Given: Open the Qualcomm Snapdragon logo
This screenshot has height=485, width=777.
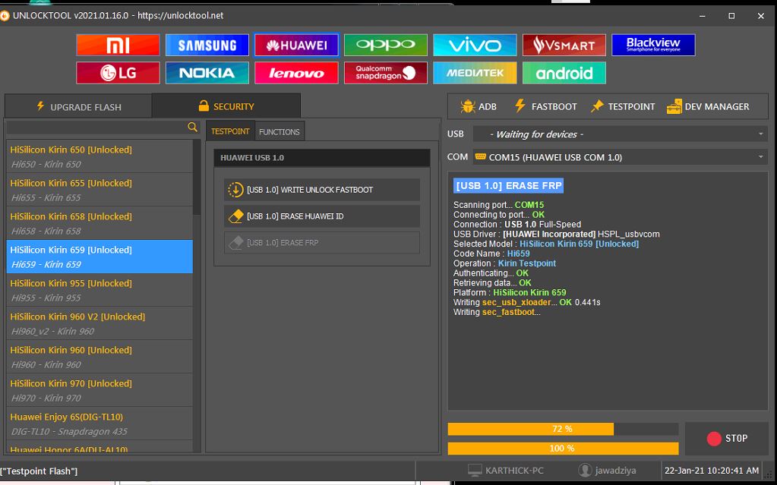Looking at the screenshot, I should 386,73.
